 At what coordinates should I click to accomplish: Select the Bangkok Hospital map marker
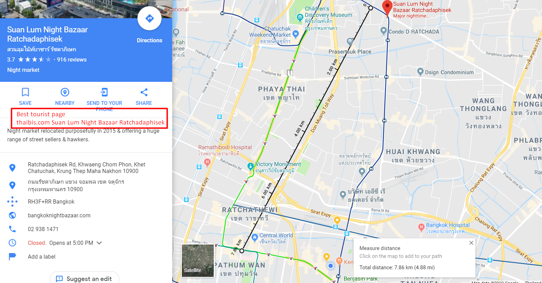tap(421, 227)
